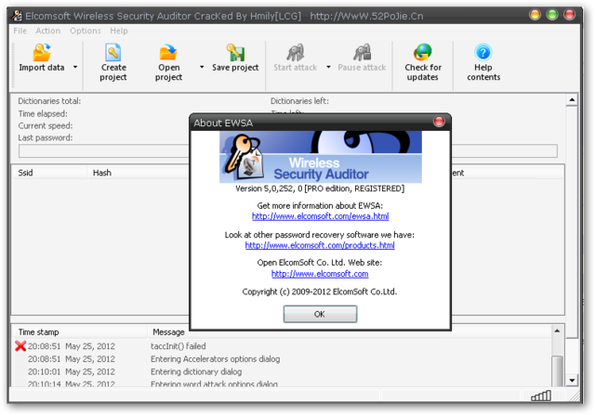Close the About EWSA dialog

point(439,122)
